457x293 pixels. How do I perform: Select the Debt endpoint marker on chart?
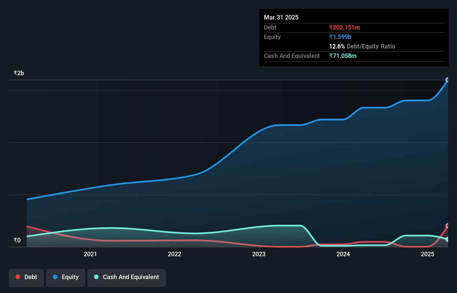pos(448,226)
